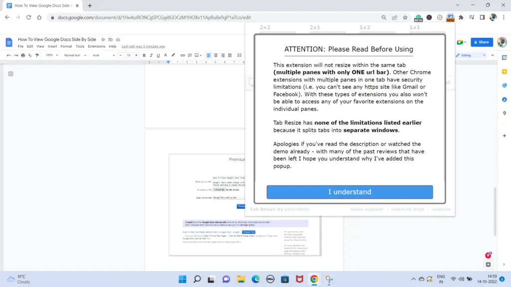Toggle italic formatting
The width and height of the screenshot is (511, 287).
click(x=151, y=55)
